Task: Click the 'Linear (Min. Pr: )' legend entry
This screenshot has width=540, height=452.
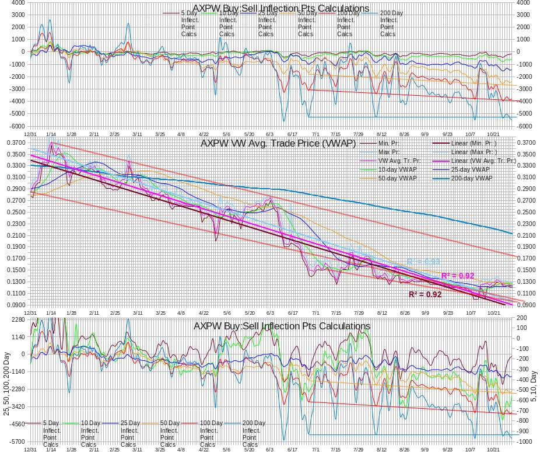Action: coord(465,144)
